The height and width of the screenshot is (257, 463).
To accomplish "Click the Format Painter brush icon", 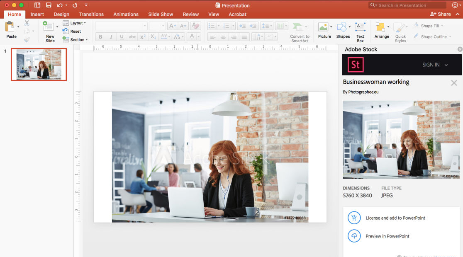I will pyautogui.click(x=27, y=39).
